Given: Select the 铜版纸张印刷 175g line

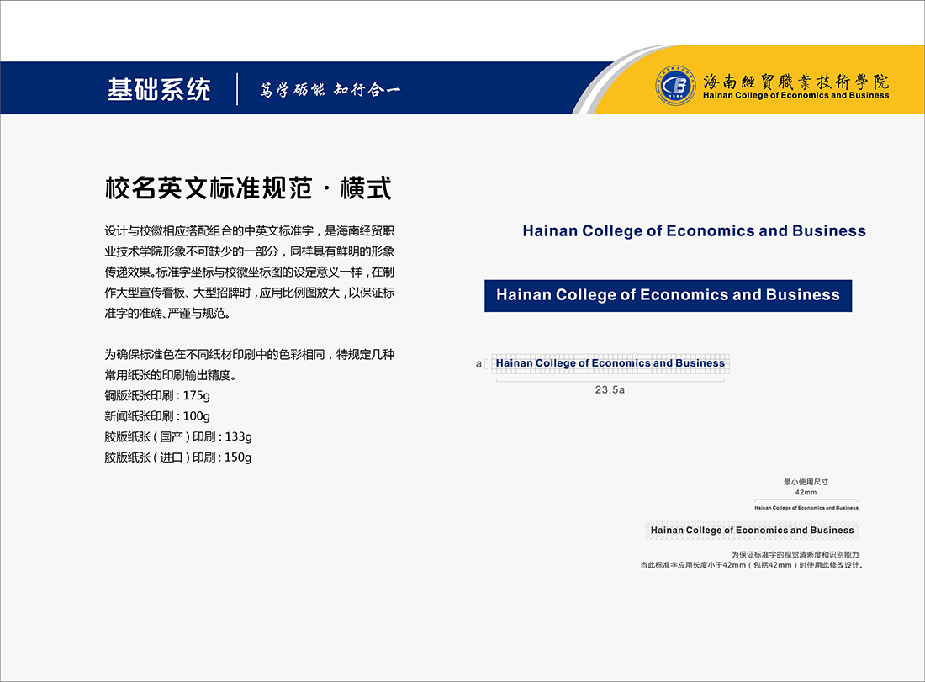Looking at the screenshot, I should 157,395.
